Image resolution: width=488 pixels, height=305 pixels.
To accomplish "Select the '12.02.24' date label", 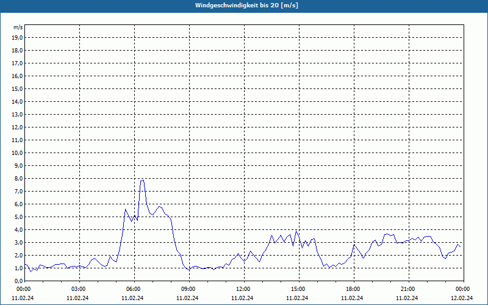I will tap(462, 298).
